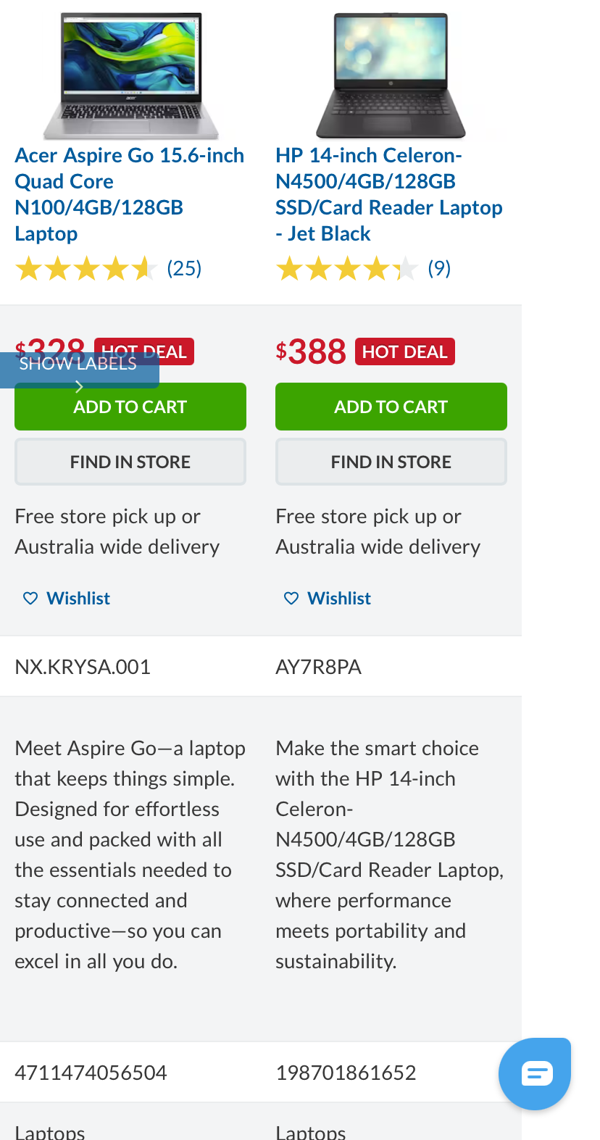Add the Acer Aspire Go to cart
This screenshot has height=1140, width=600.
130,407
